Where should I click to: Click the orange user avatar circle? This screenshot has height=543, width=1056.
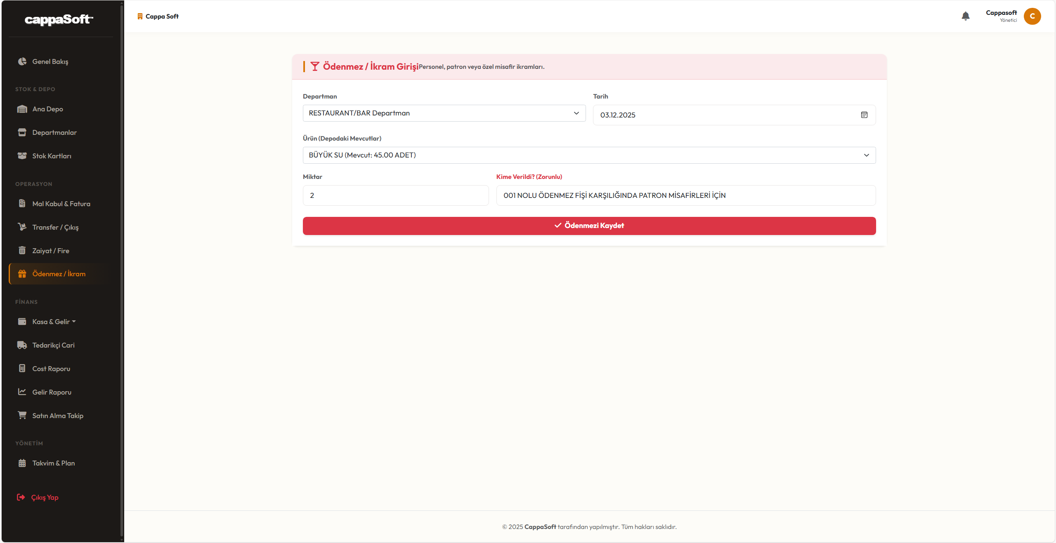coord(1032,16)
